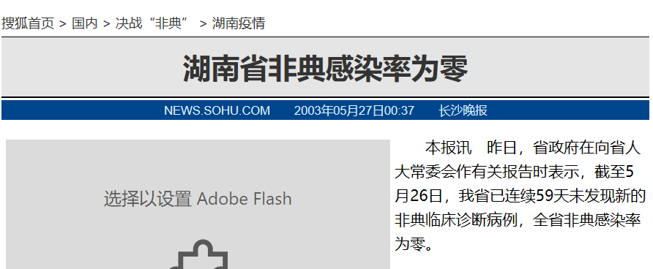The width and height of the screenshot is (653, 269).
Task: Click the separator arrow before 湖南疫情
Action: pos(204,23)
